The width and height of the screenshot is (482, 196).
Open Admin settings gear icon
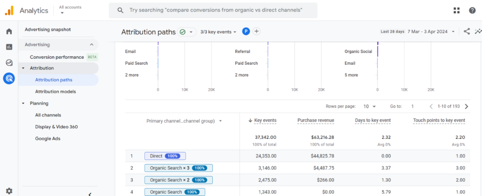tap(9, 191)
